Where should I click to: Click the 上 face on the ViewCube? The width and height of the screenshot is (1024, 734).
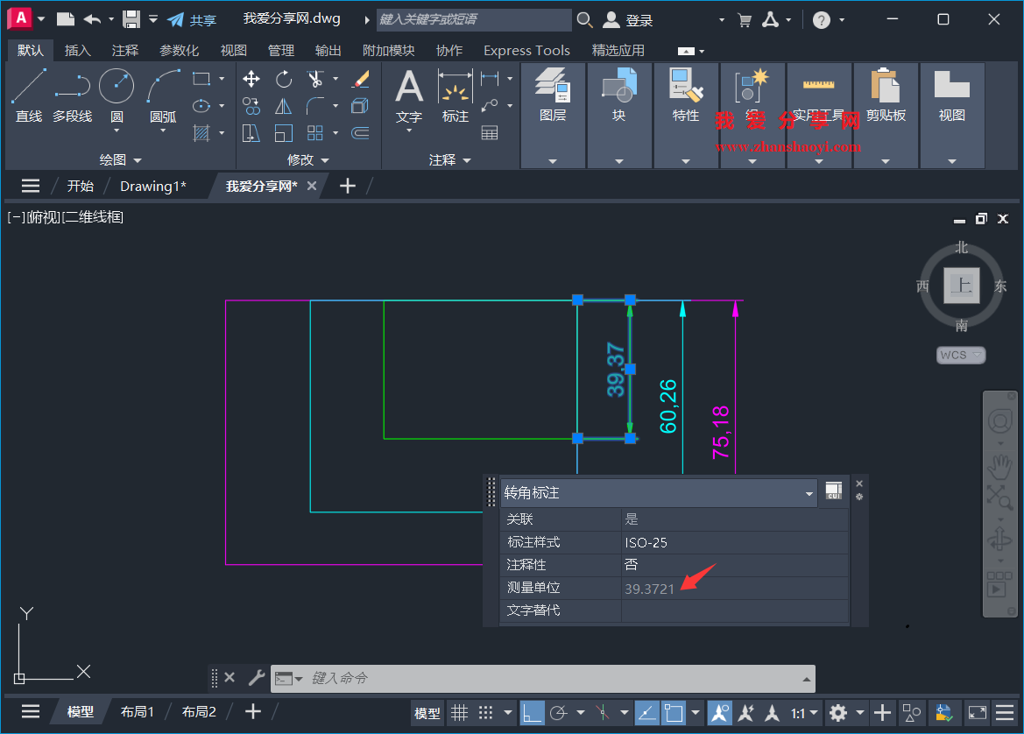(x=961, y=286)
